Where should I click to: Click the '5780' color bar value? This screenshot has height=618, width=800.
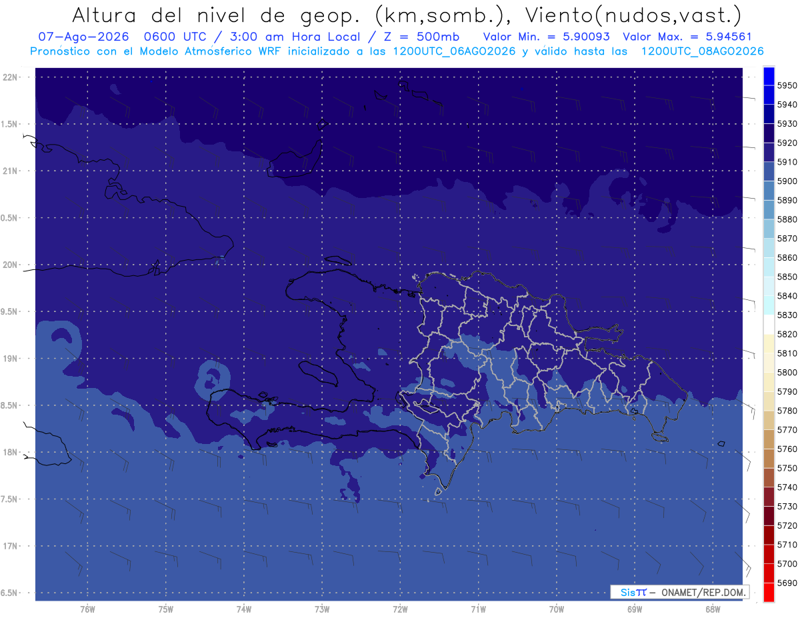click(787, 411)
